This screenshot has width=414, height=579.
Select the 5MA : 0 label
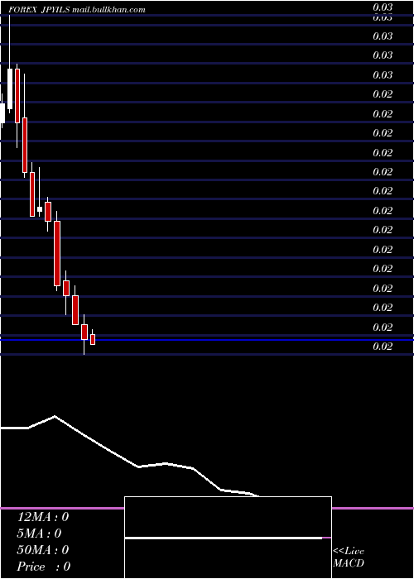pyautogui.click(x=39, y=534)
